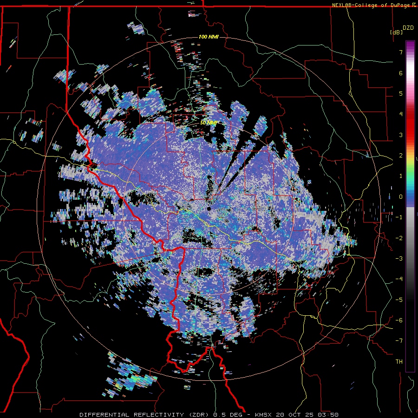Click the -4 value on color scale

pyautogui.click(x=399, y=279)
